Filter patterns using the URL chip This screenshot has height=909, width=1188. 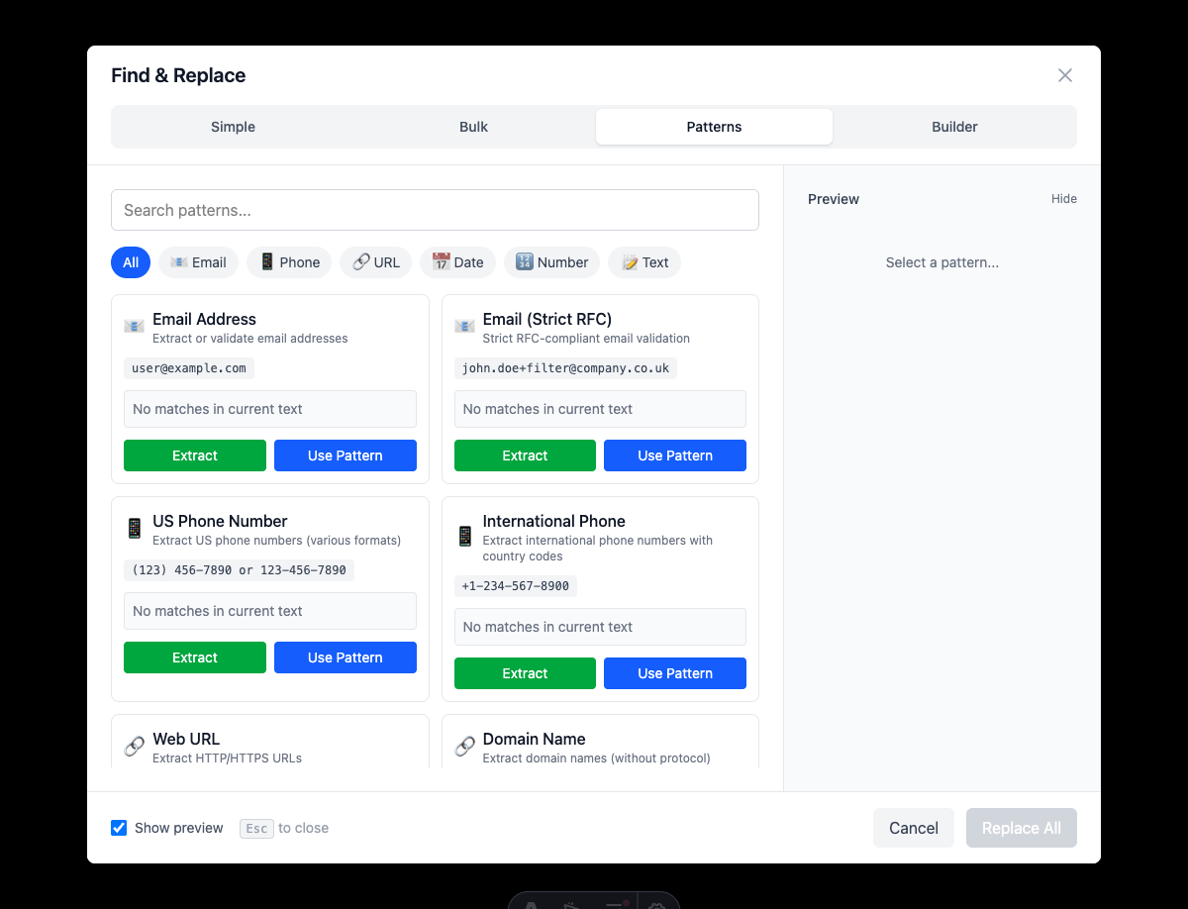point(375,262)
